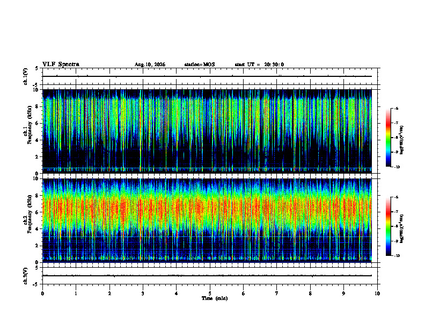The image size is (425, 329).
Task: Select the "ch.1(V)" waveform axis label
Action: coord(26,76)
